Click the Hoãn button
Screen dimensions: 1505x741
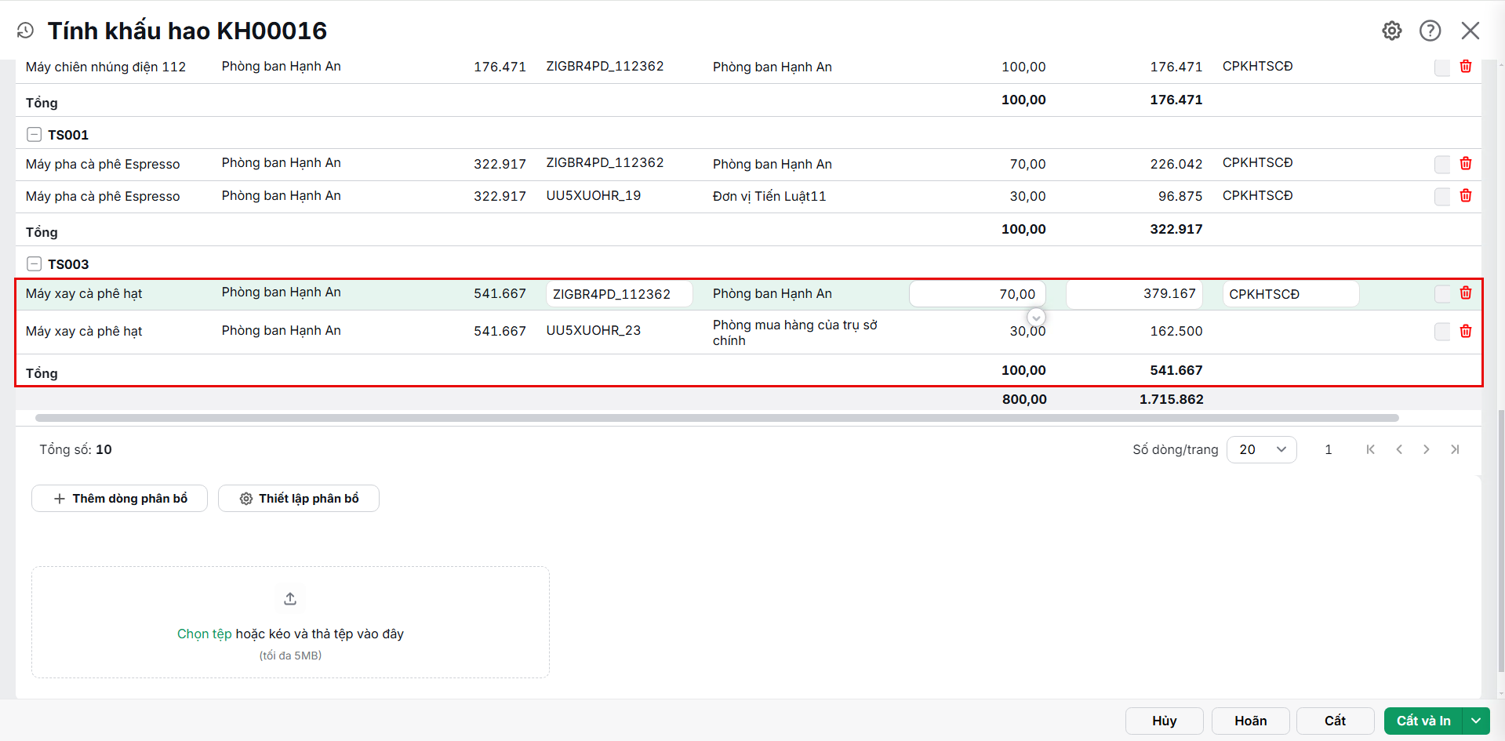[x=1251, y=721]
